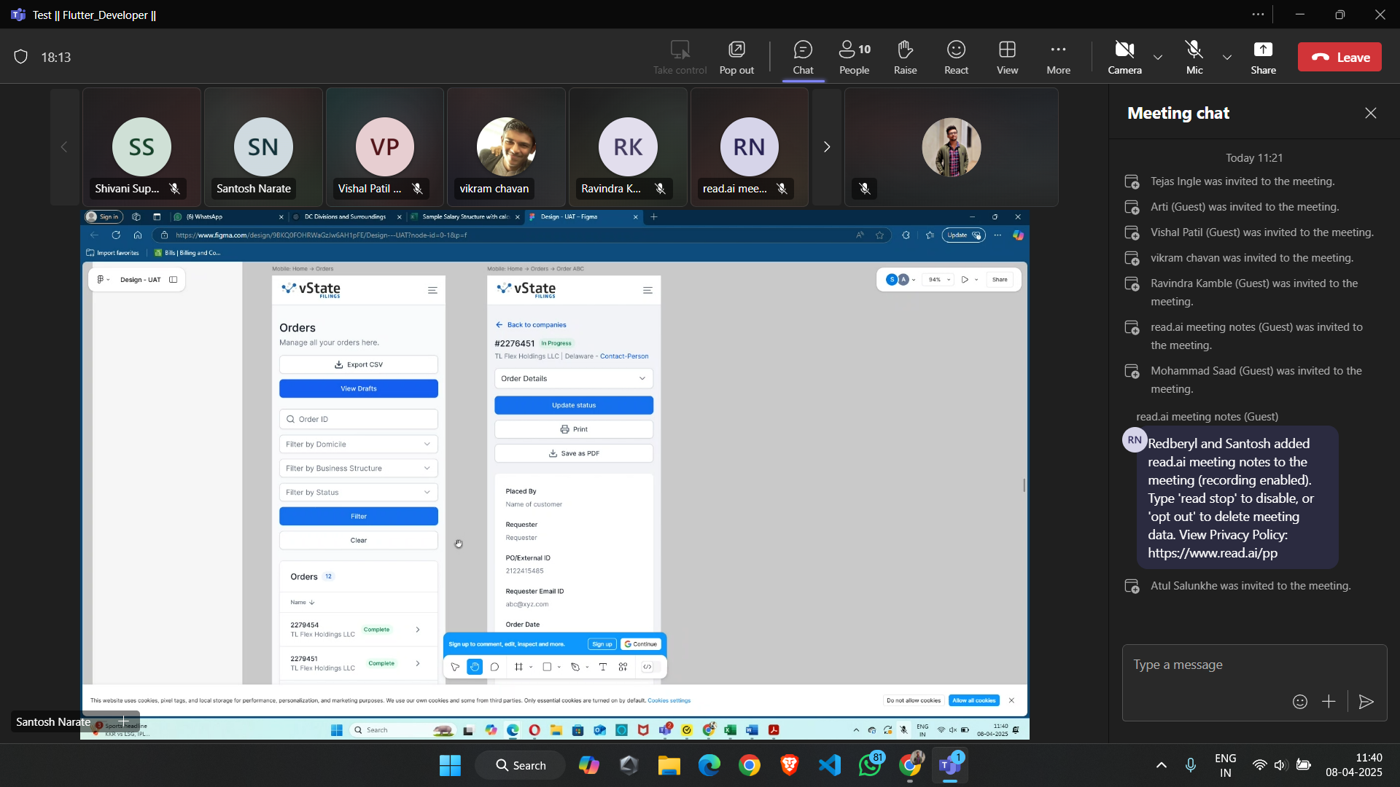The image size is (1400, 787).
Task: Click the plus attach actions icon
Action: click(x=1329, y=702)
